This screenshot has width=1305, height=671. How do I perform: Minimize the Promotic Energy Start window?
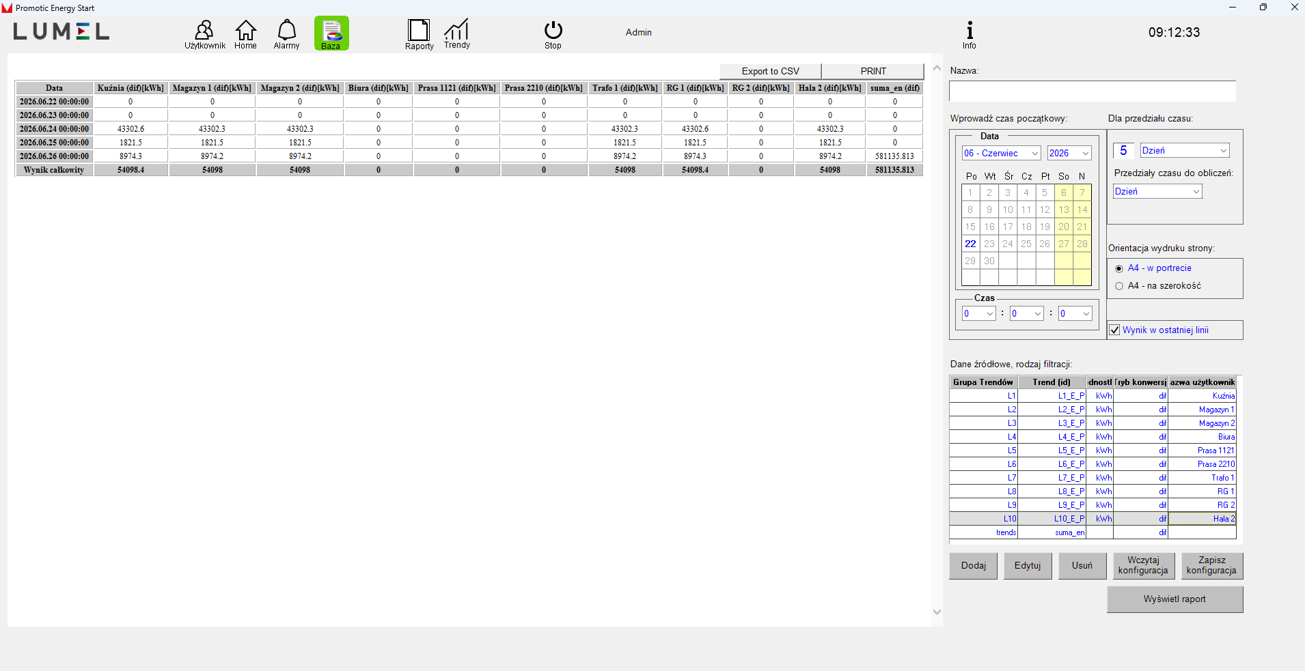(x=1233, y=8)
